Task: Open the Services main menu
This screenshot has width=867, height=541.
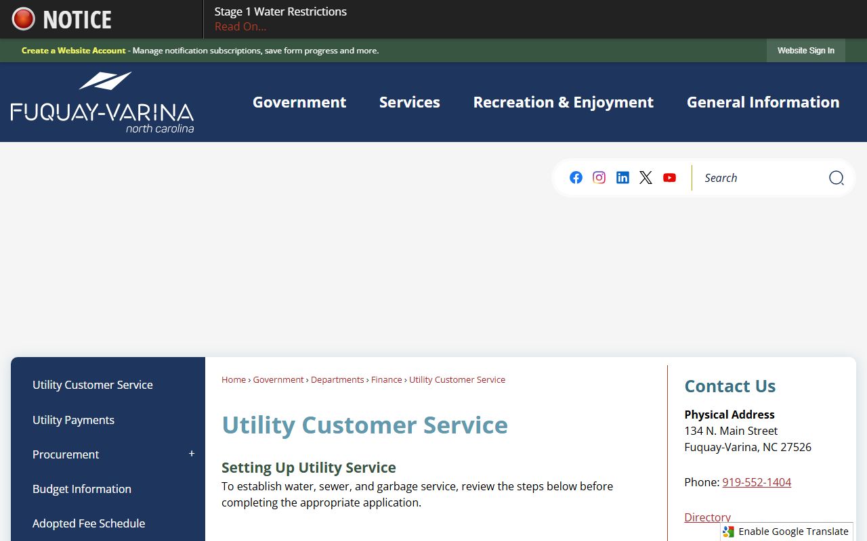Action: pos(410,102)
